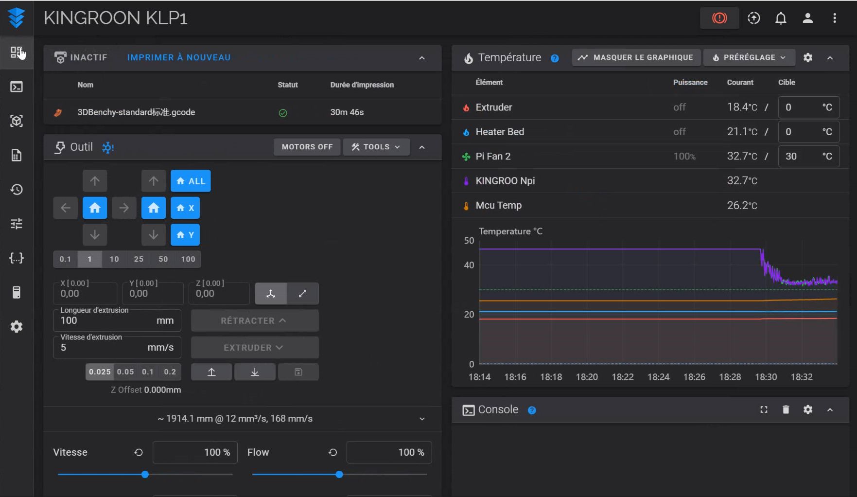This screenshot has height=497, width=857.
Task: Click the Fluidd logo
Action: [x=17, y=18]
